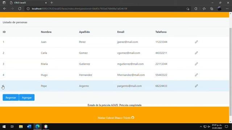This screenshot has height=130, width=232.
Task: Click the volume icon in system tray
Action: [209, 127]
